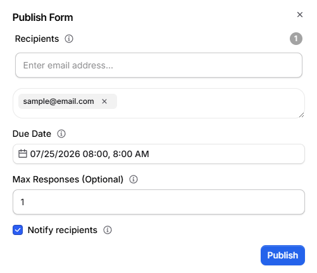Click the recipients box resize handle
The width and height of the screenshot is (317, 273).
point(301,115)
